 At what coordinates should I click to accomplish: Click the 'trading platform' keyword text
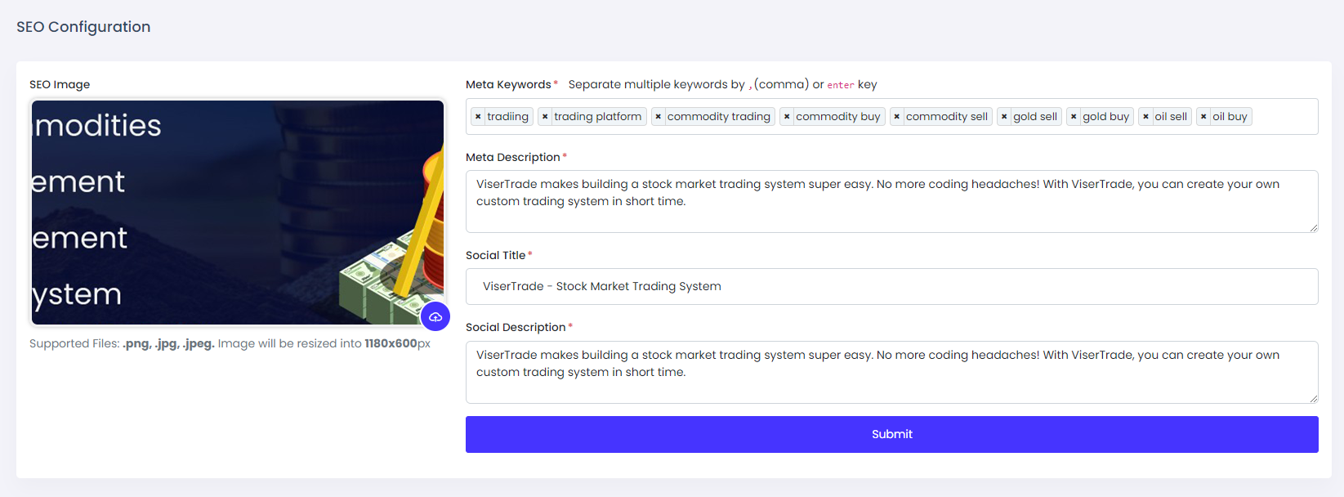coord(597,117)
